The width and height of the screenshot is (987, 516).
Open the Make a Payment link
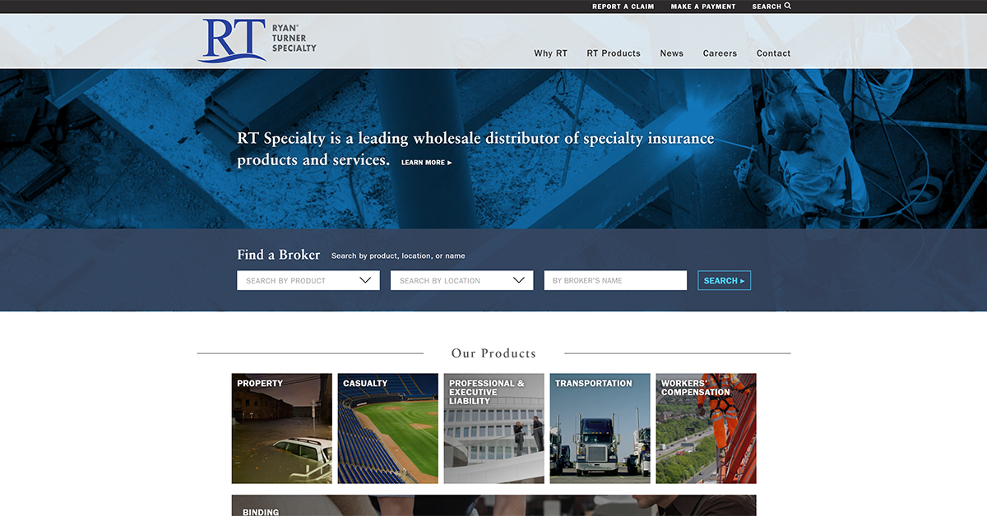point(702,7)
